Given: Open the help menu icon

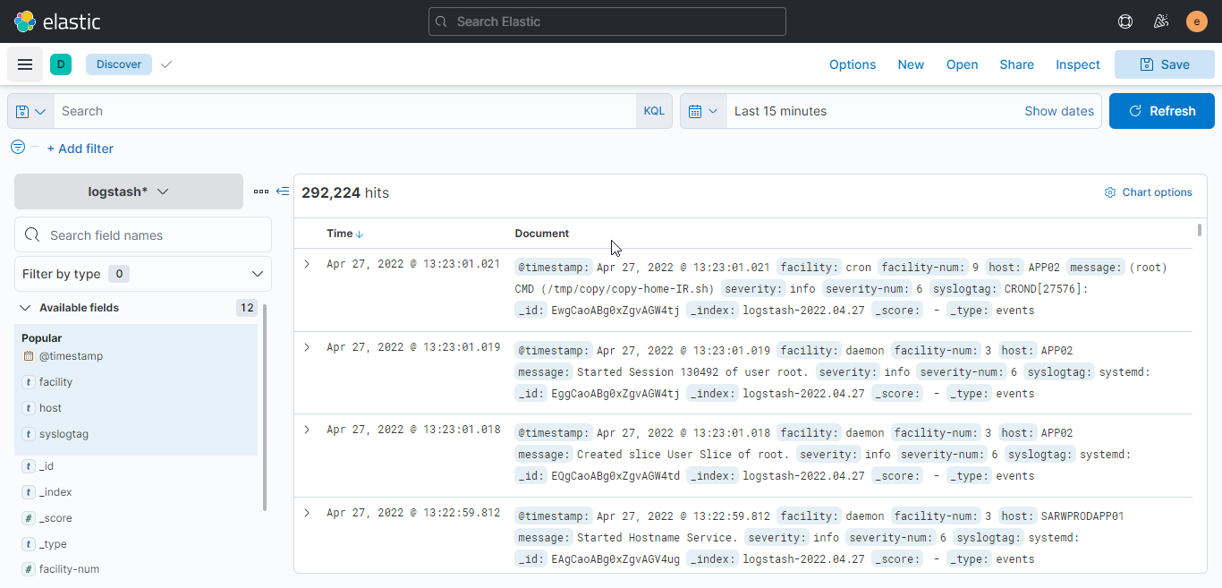Looking at the screenshot, I should click(1125, 21).
